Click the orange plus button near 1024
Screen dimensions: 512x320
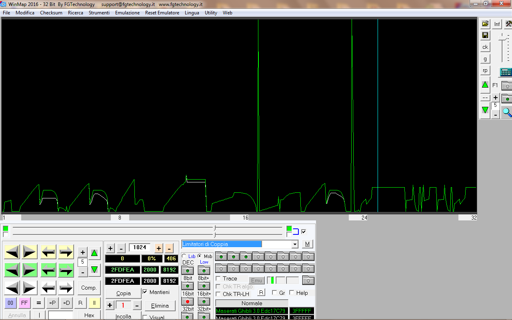(x=159, y=248)
